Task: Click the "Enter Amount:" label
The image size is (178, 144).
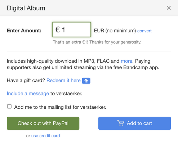Action: click(24, 31)
